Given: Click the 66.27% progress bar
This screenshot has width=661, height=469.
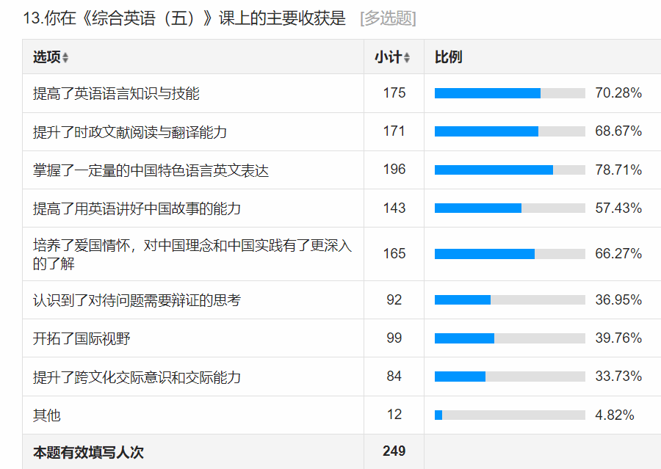Looking at the screenshot, I should pos(510,254).
